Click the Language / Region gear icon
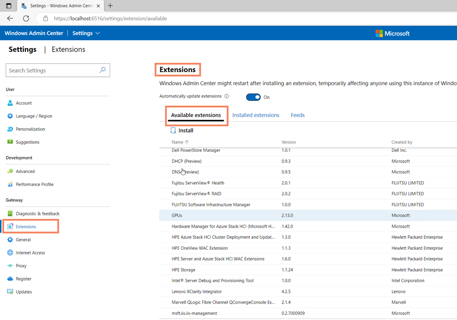This screenshot has height=320, width=457. [x=10, y=116]
